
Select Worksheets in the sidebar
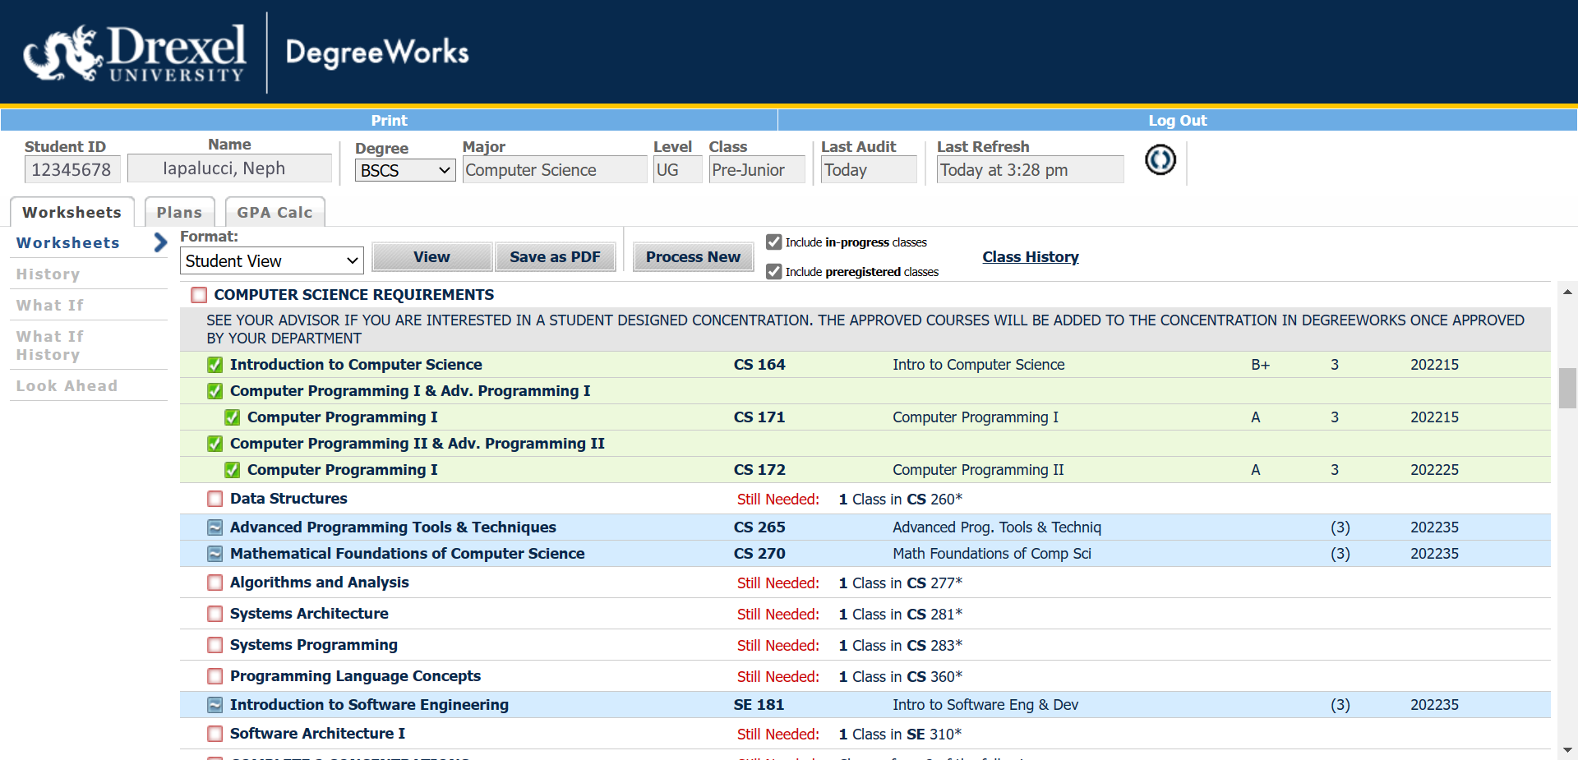[x=68, y=242]
